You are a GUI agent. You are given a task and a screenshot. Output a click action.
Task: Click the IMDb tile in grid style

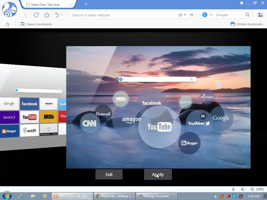click(x=49, y=117)
